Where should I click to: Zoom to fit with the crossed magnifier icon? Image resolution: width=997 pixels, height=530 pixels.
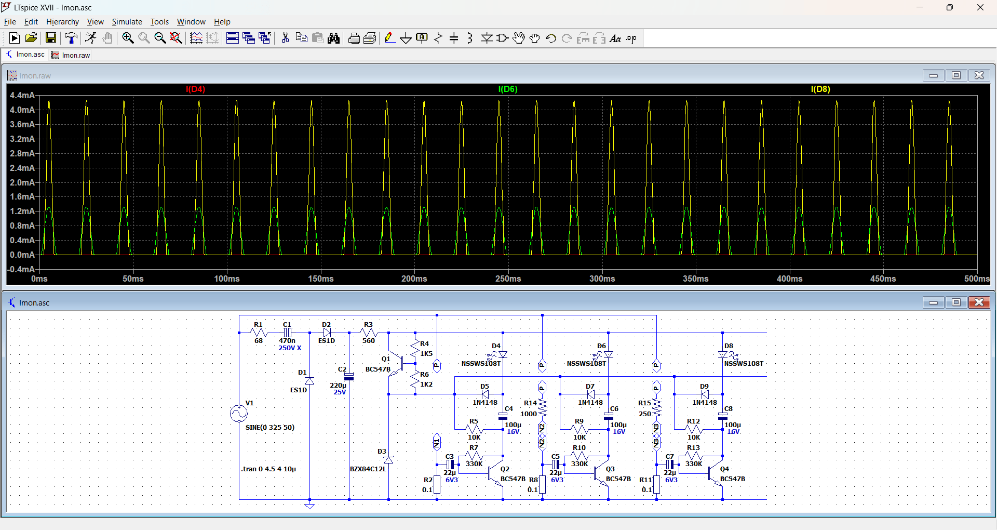click(176, 38)
